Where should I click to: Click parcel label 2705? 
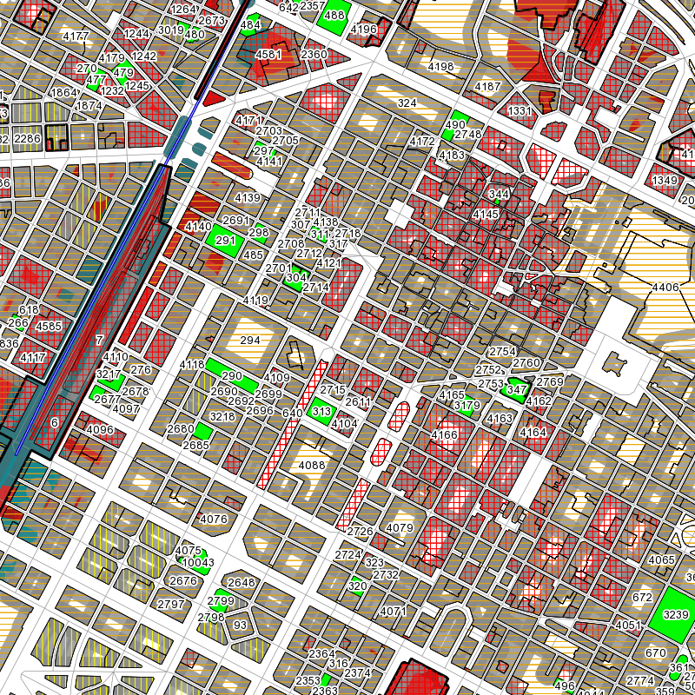(285, 141)
